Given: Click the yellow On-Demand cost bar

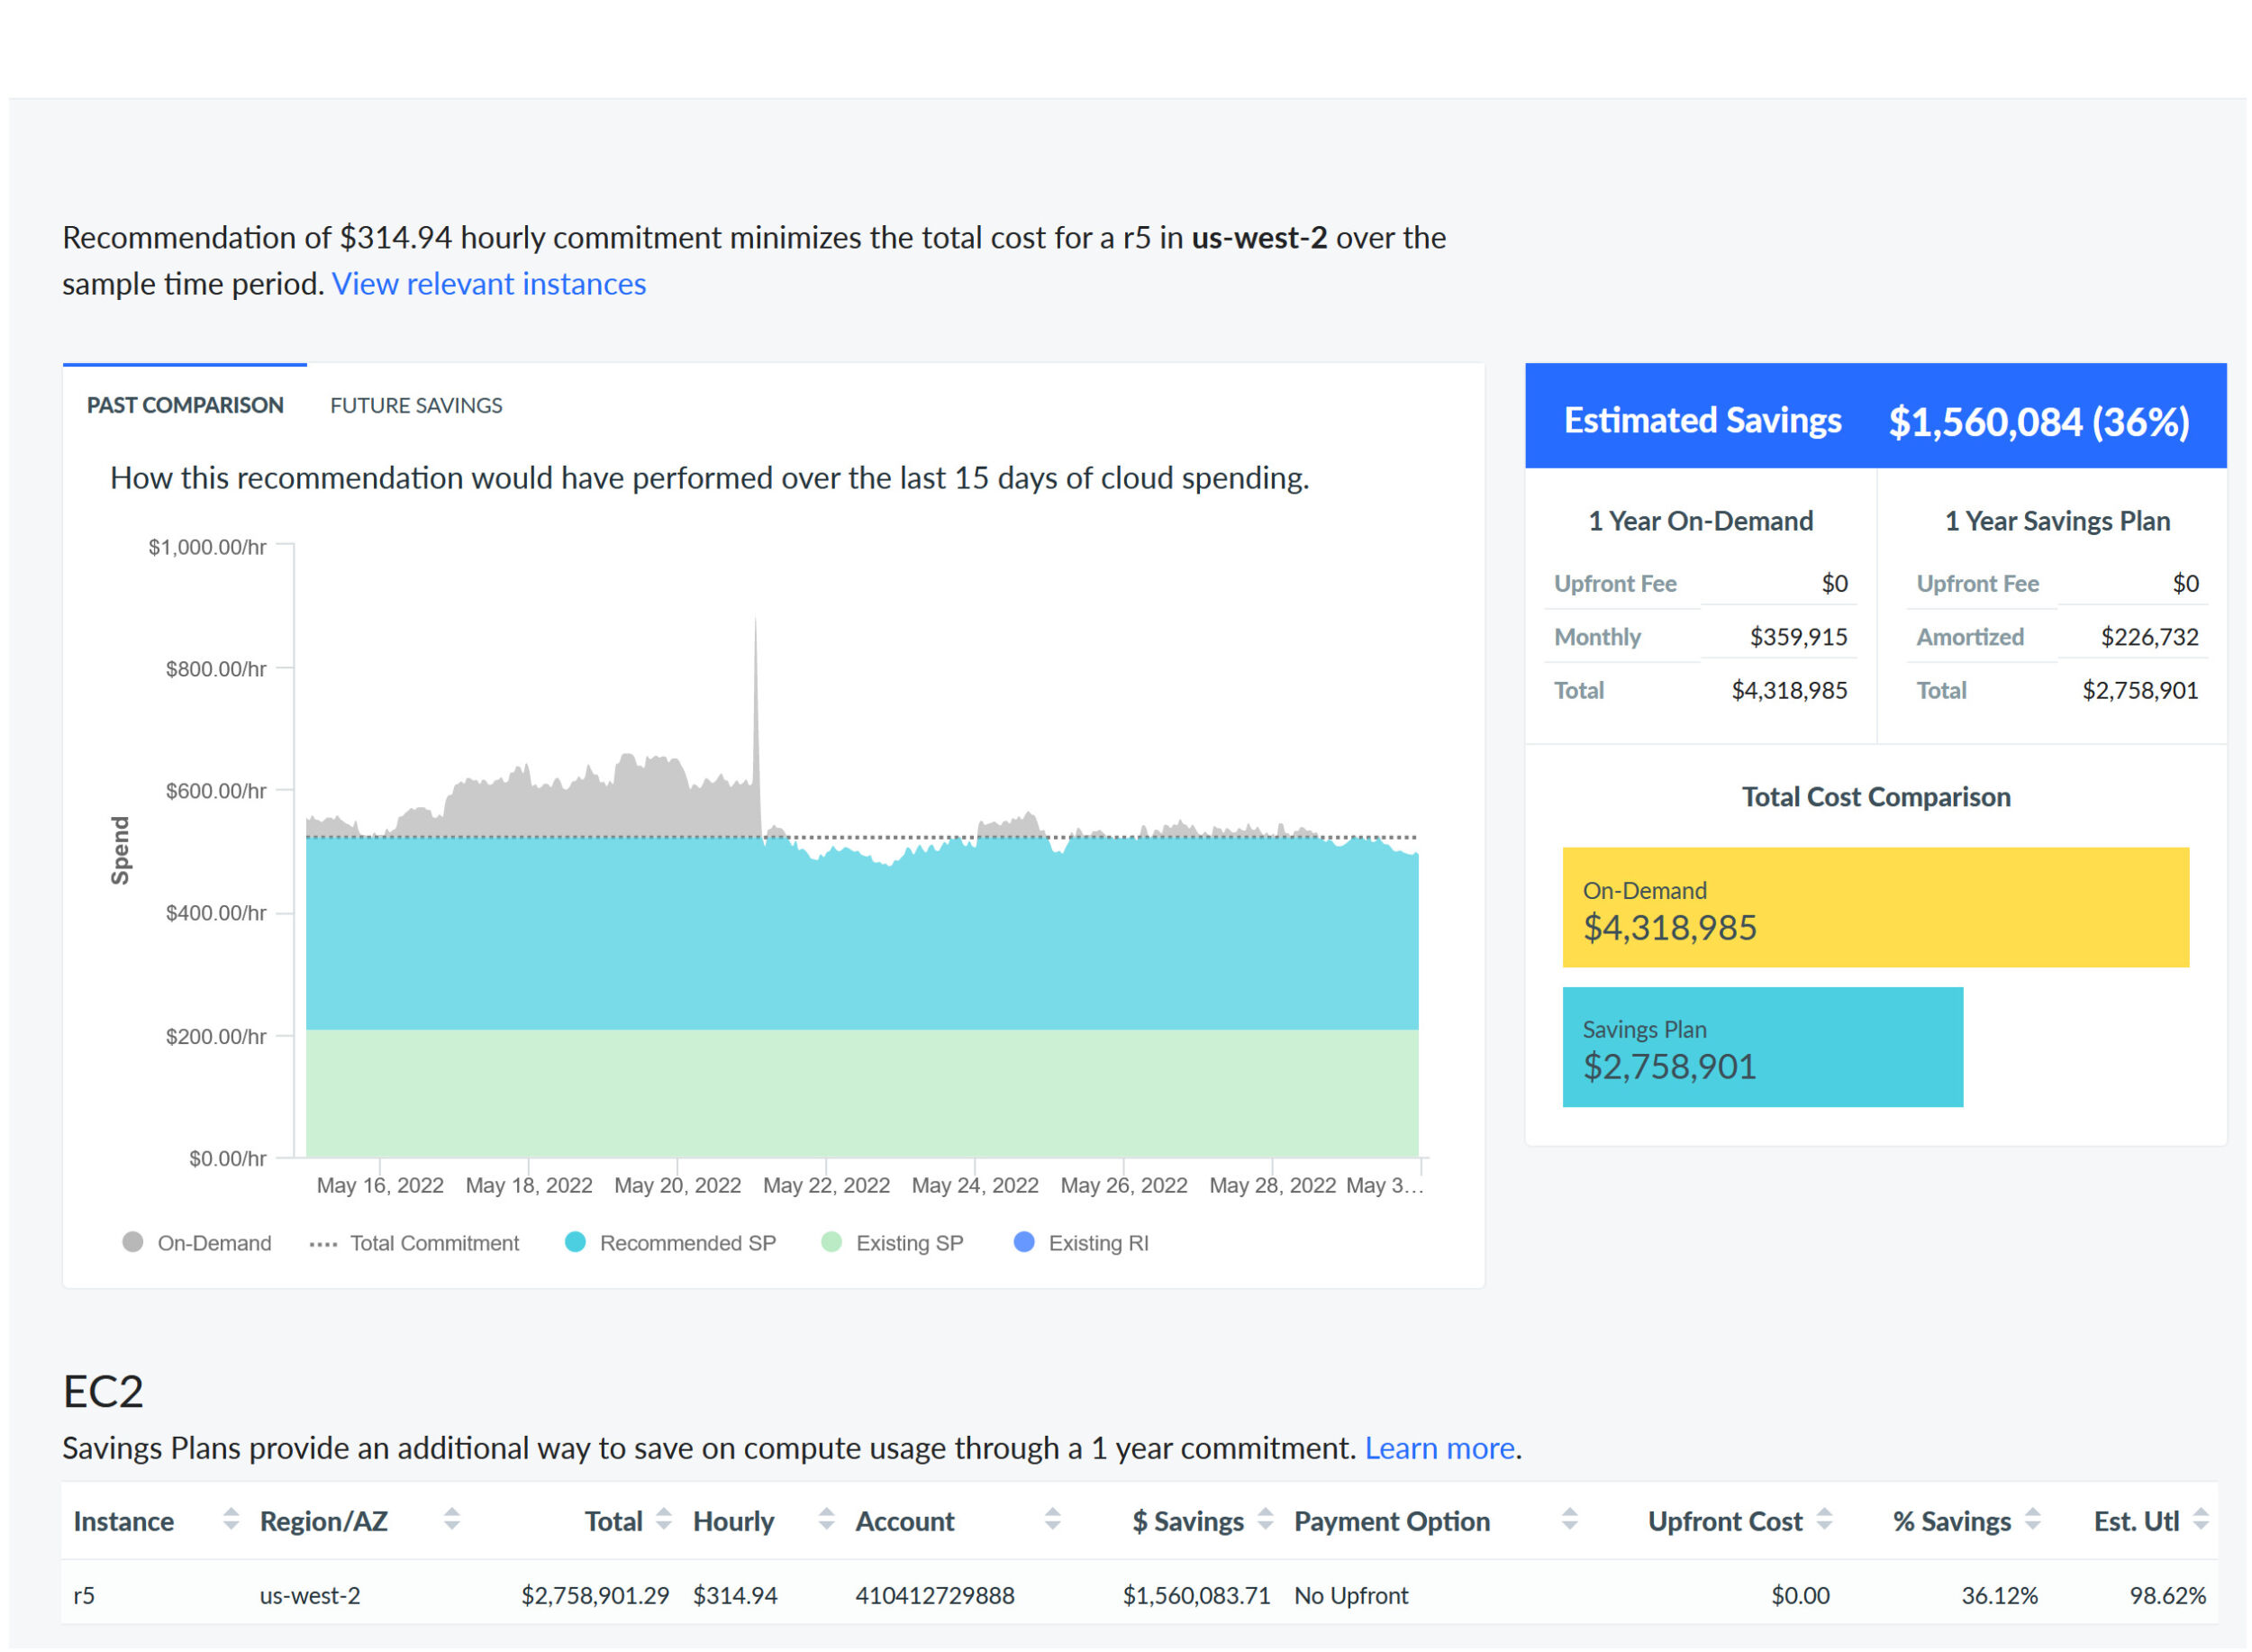Looking at the screenshot, I should pyautogui.click(x=1875, y=908).
